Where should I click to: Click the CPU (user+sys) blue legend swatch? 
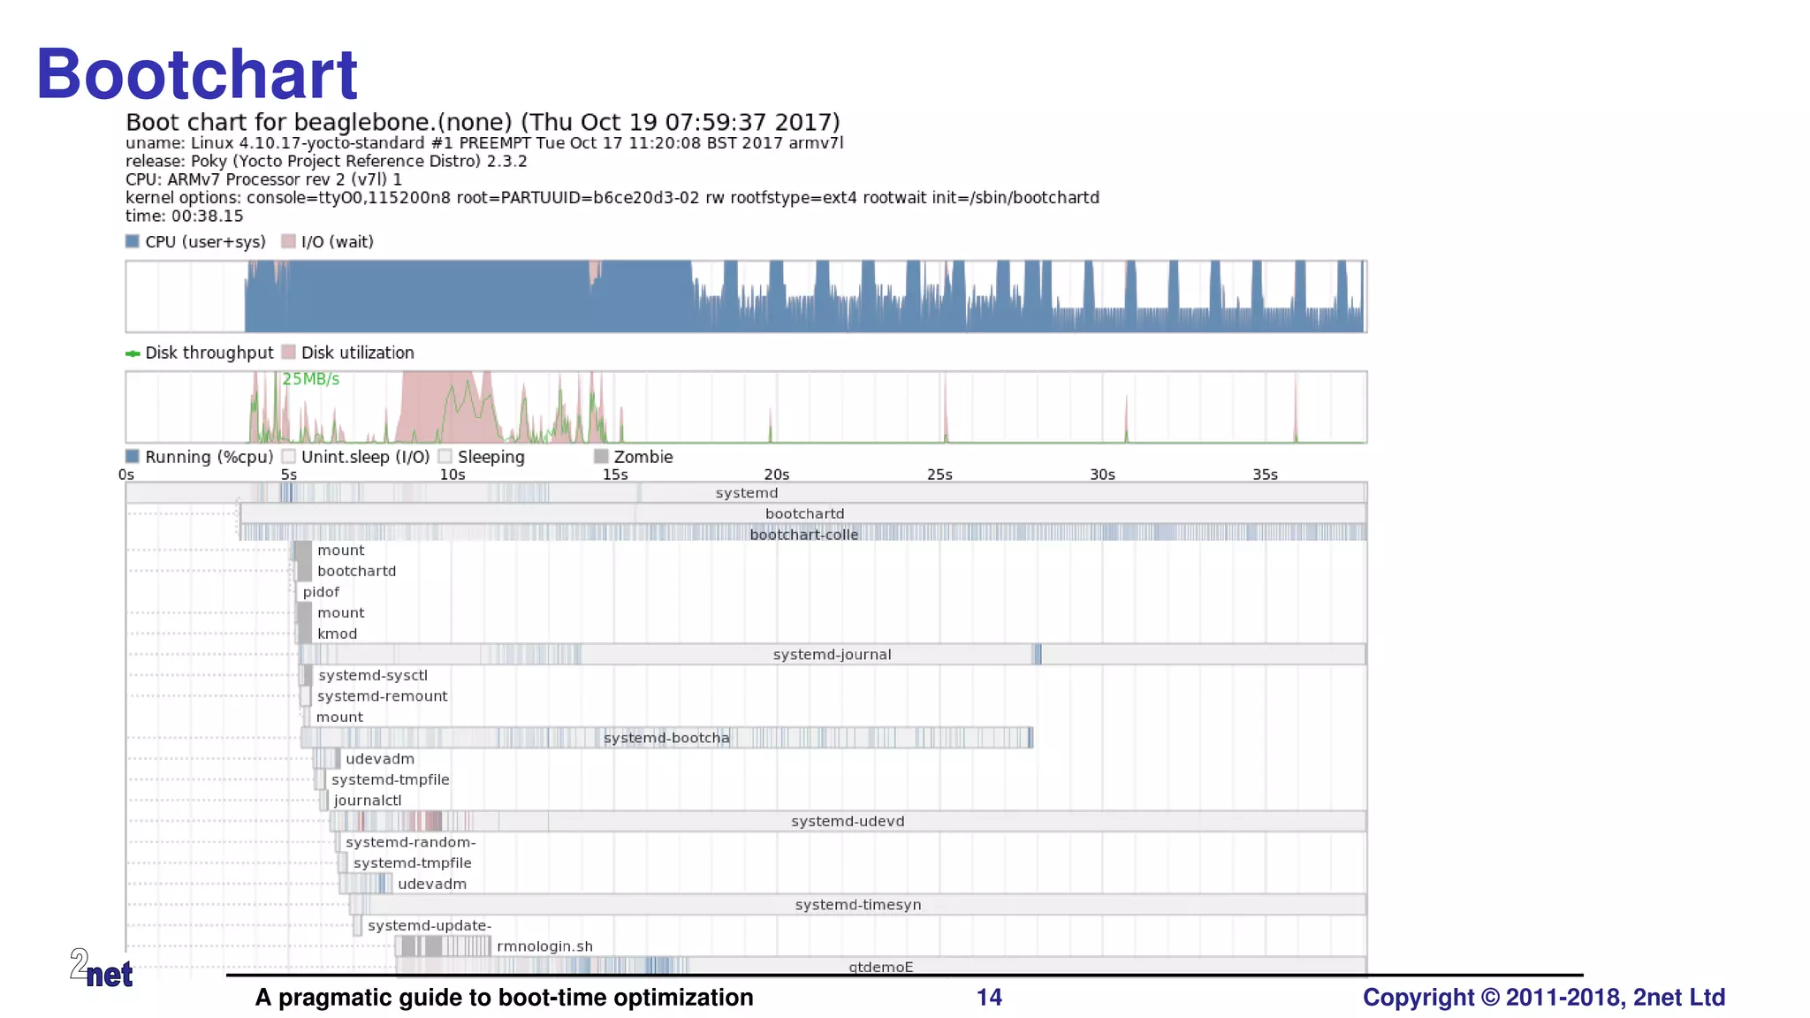tap(133, 241)
